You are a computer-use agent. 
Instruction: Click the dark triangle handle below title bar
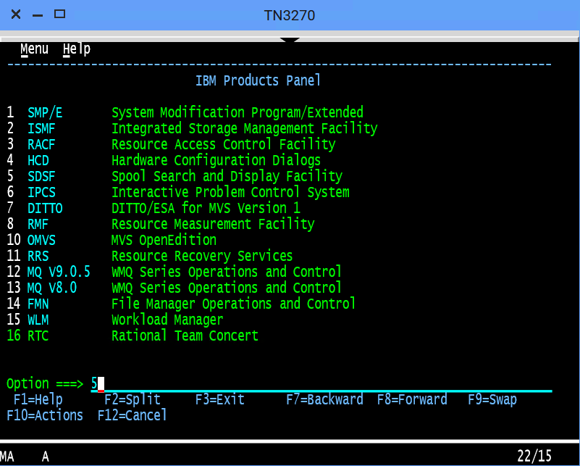[290, 40]
